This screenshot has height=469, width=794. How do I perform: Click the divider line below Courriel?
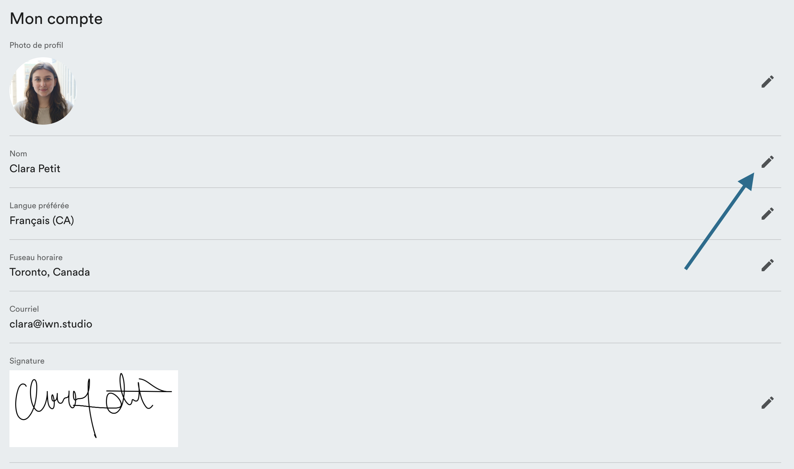coord(395,343)
